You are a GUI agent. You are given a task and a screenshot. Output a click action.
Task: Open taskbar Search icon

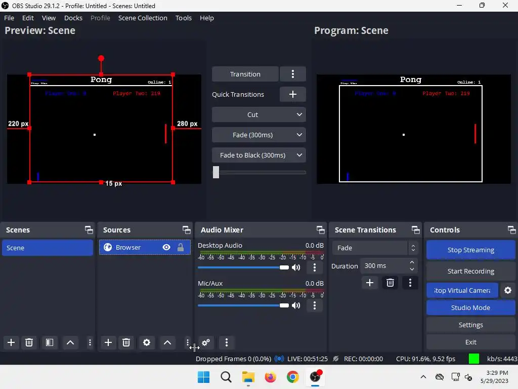pos(226,377)
